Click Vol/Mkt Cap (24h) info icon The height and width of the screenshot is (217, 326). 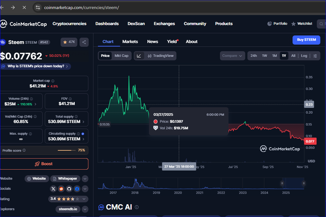(x=35, y=116)
